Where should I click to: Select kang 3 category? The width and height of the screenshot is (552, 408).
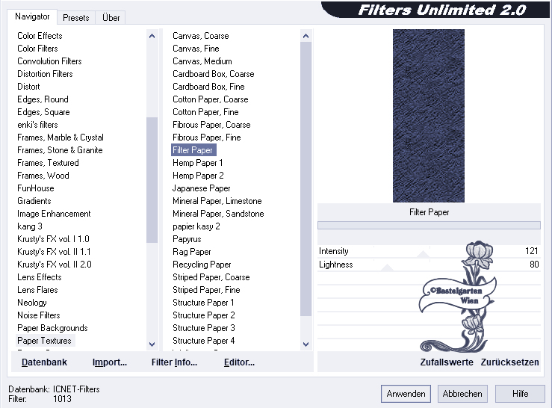[30, 226]
